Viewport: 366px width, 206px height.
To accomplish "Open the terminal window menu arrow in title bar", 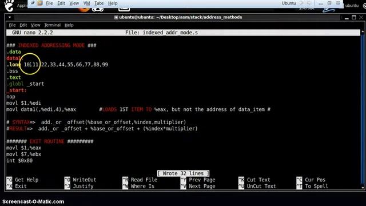I will tap(10, 17).
